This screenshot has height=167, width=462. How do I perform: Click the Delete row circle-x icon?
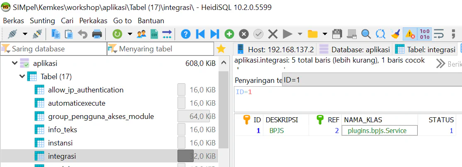coord(244,34)
